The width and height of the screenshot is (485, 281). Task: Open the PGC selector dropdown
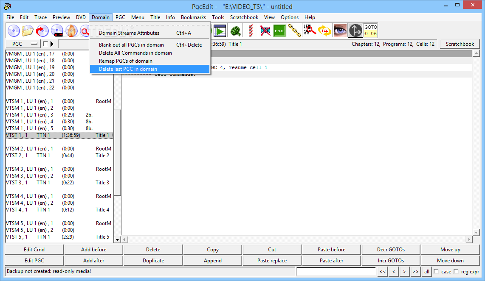[23, 44]
